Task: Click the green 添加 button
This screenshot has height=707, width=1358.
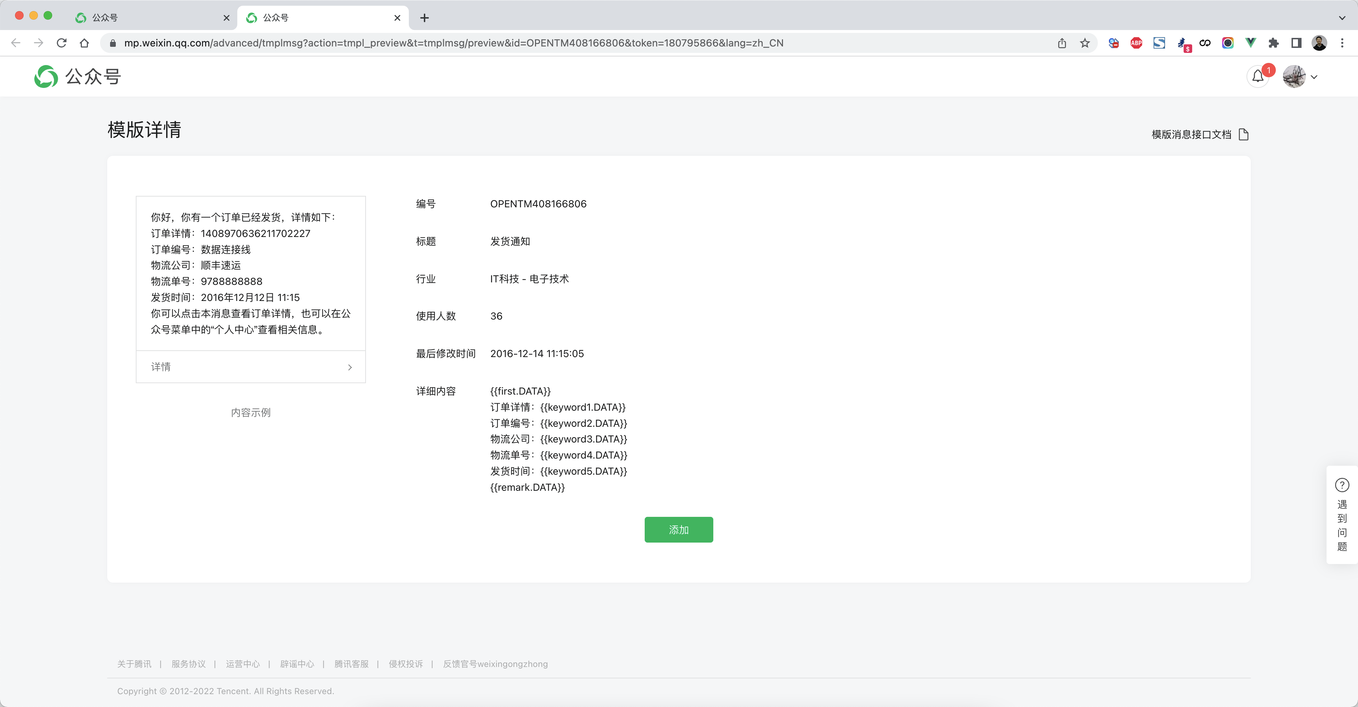Action: coord(679,529)
